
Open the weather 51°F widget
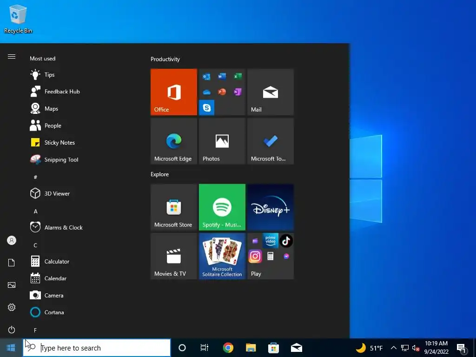tap(369, 348)
